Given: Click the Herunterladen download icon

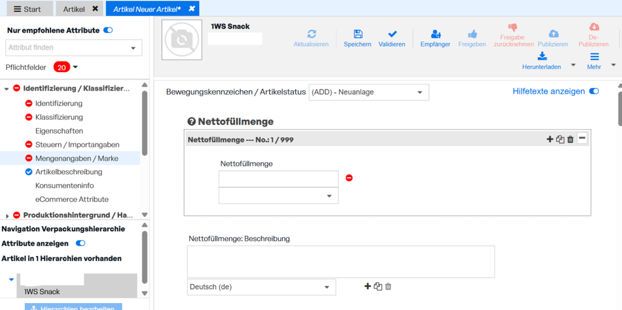Looking at the screenshot, I should 542,56.
